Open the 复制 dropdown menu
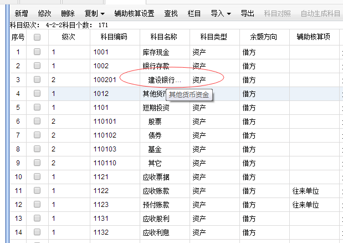The height and width of the screenshot is (243, 343). coord(94,13)
